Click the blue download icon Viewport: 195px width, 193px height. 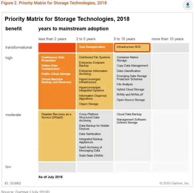pos(188,5)
